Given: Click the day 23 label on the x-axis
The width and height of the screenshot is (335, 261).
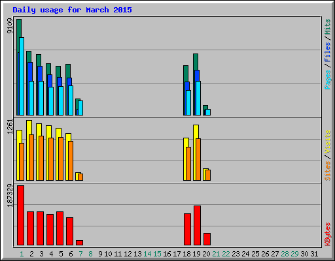Looking at the screenshot, I should point(236,254).
